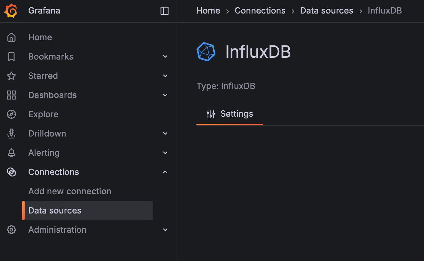424x261 pixels.
Task: Toggle the sidebar dock menu icon
Action: (165, 11)
